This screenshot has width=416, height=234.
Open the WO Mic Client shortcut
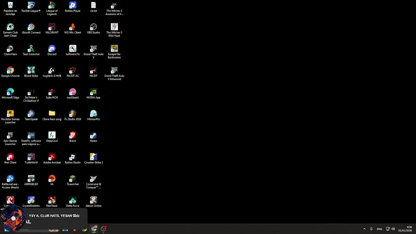pos(73,29)
